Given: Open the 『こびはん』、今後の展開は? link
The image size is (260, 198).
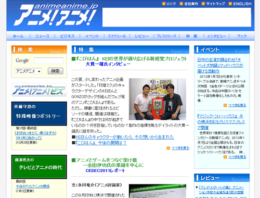Looking at the screenshot, I should (x=101, y=143).
